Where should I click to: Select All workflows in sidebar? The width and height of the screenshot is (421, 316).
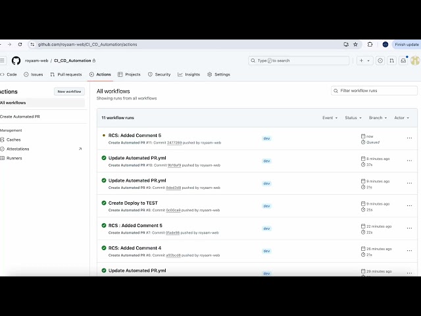(x=42, y=103)
